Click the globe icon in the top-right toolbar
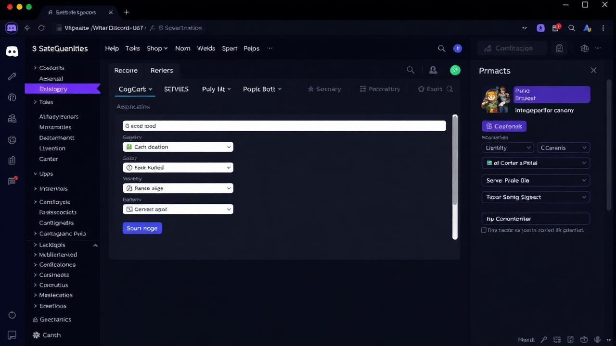The height and width of the screenshot is (346, 616). [584, 48]
